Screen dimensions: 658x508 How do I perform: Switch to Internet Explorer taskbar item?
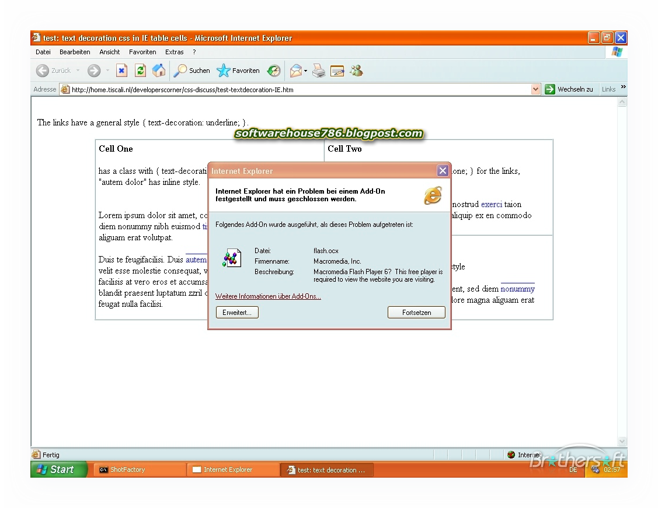[x=234, y=470]
